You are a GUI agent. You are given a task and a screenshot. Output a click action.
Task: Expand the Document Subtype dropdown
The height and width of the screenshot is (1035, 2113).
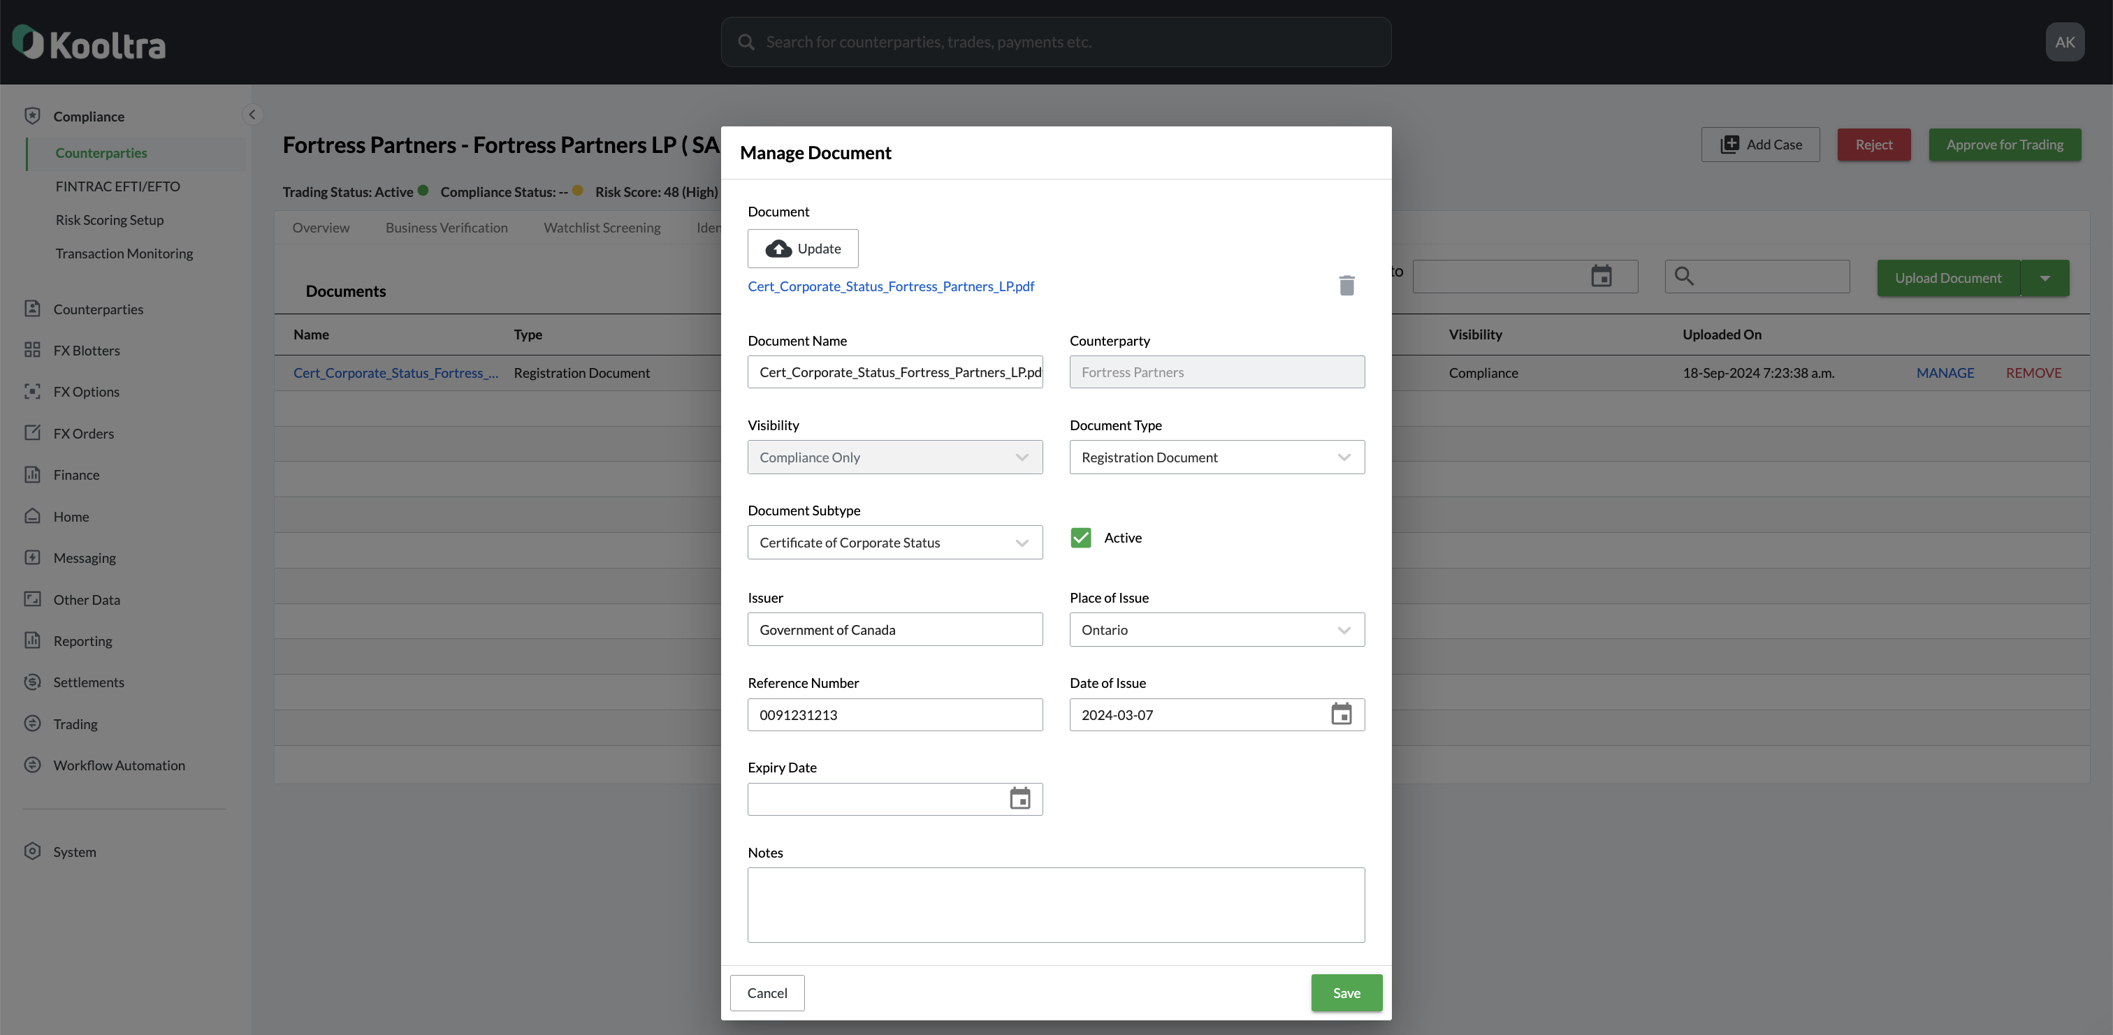click(894, 543)
